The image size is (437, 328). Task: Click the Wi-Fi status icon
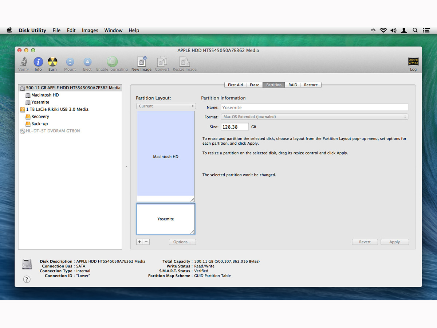383,31
